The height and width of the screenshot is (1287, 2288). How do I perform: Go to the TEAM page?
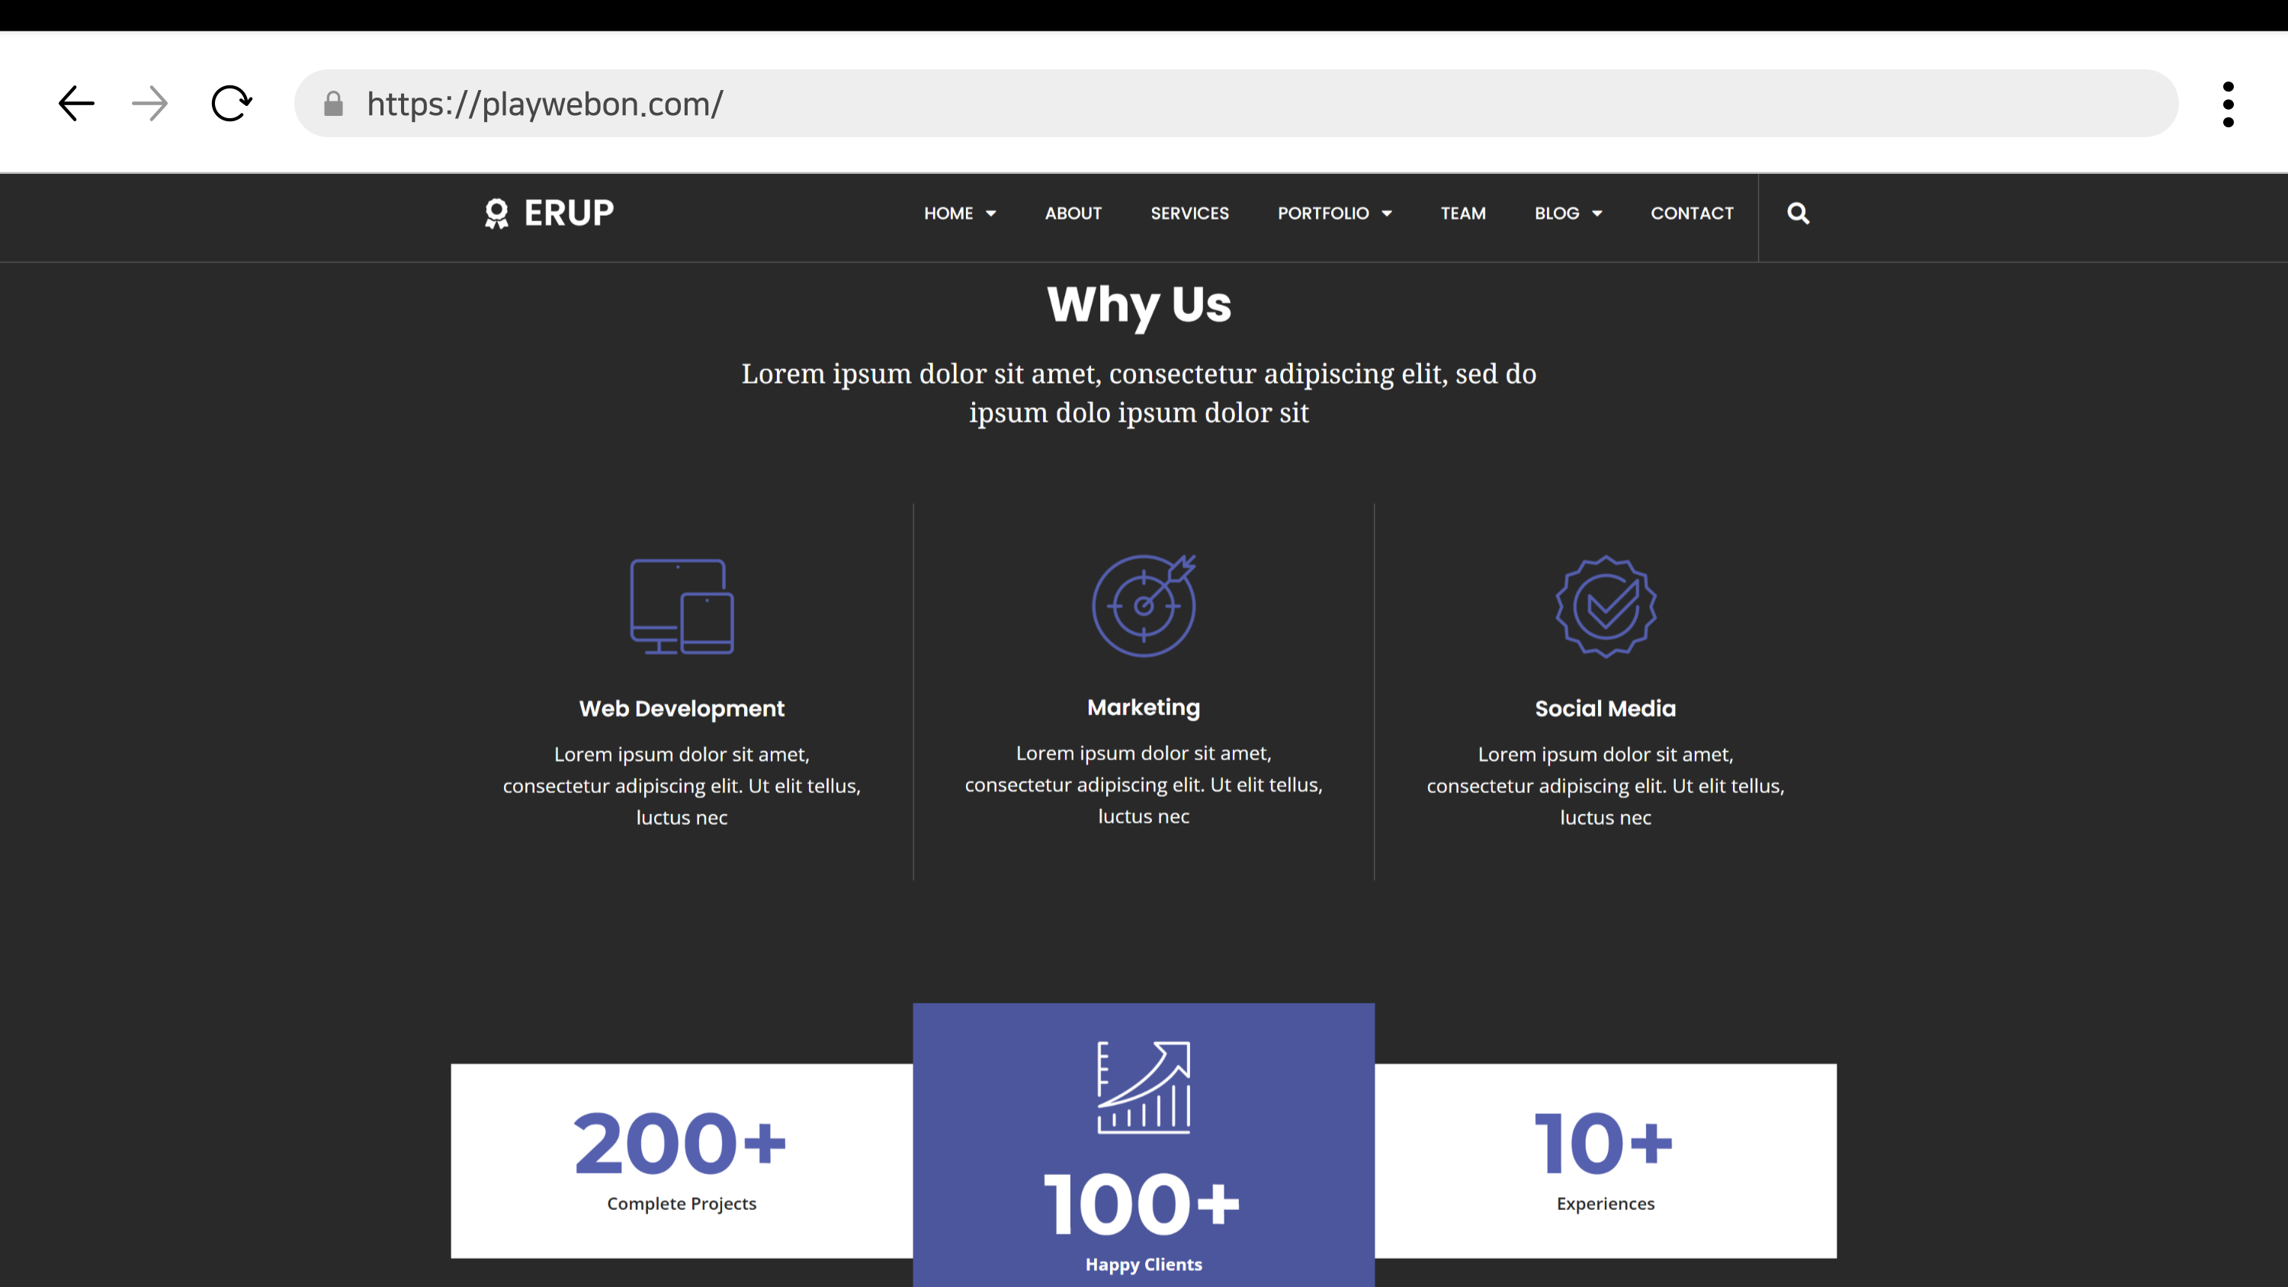[1463, 213]
